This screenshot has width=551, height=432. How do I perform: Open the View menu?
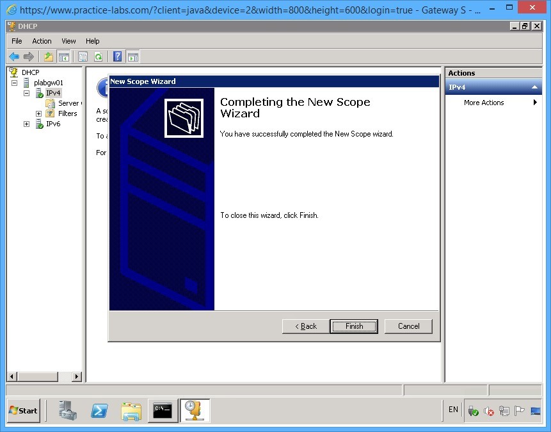click(x=68, y=40)
